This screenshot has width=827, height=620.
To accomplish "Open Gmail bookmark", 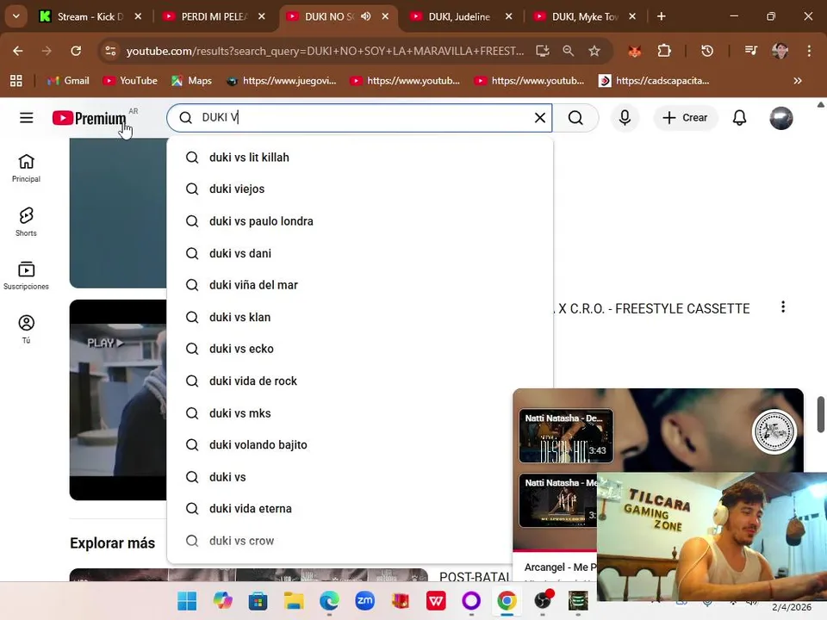I will tap(69, 81).
